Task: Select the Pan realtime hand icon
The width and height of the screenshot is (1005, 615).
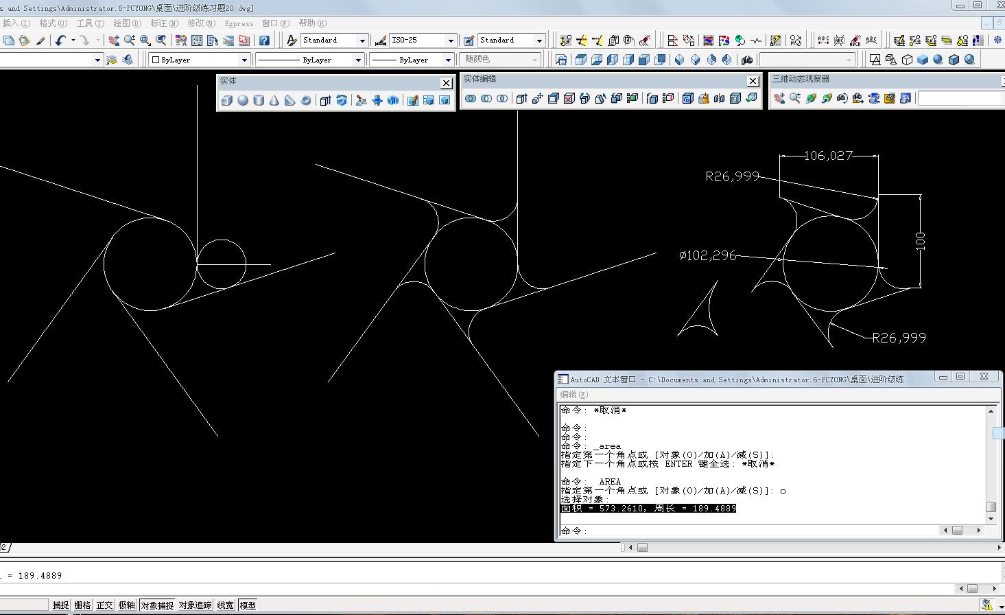Action: coord(114,40)
